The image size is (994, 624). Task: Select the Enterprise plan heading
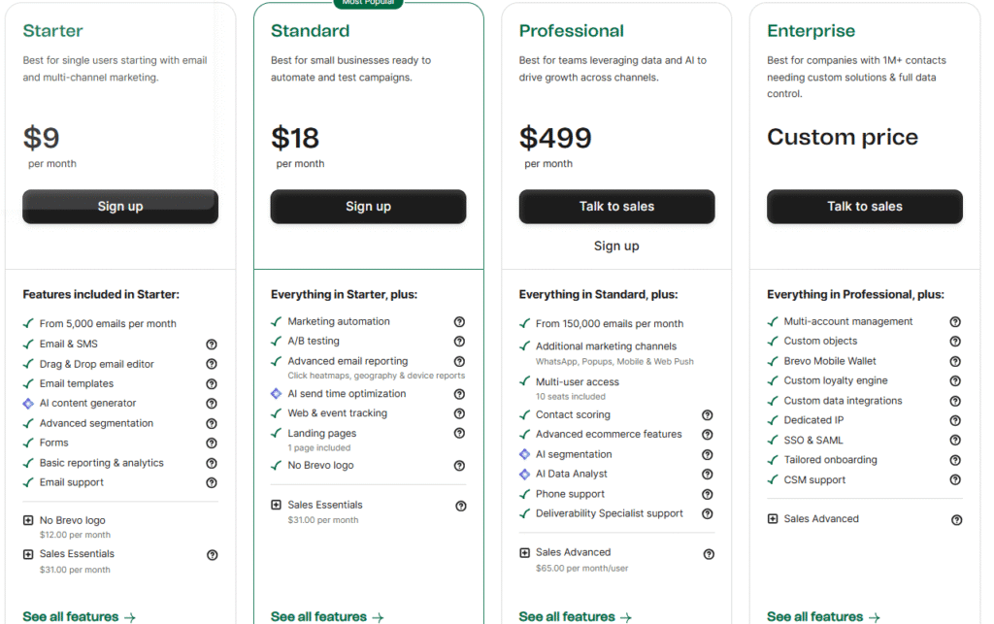click(x=810, y=31)
